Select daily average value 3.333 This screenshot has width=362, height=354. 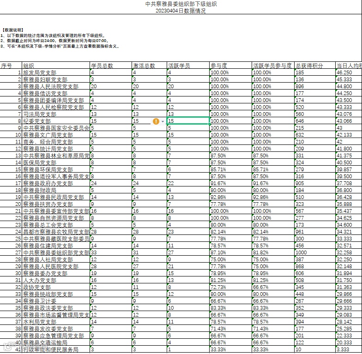click(x=349, y=349)
